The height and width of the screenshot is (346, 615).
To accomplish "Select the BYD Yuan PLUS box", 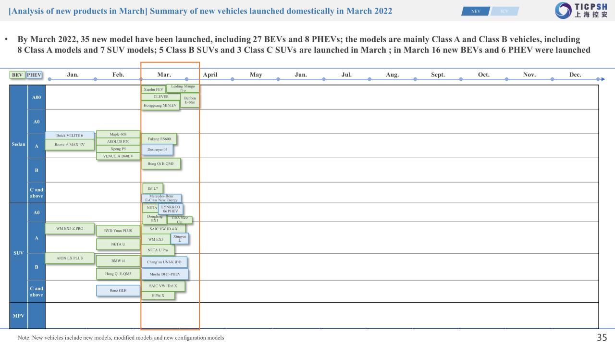I will (118, 231).
